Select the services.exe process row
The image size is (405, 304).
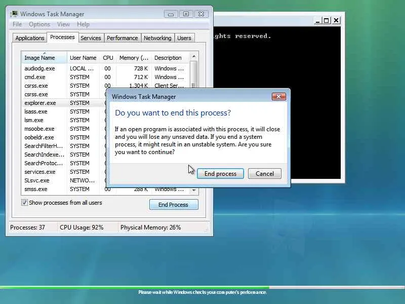click(64, 172)
